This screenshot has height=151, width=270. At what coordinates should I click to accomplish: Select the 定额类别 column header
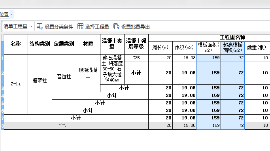point(64,44)
